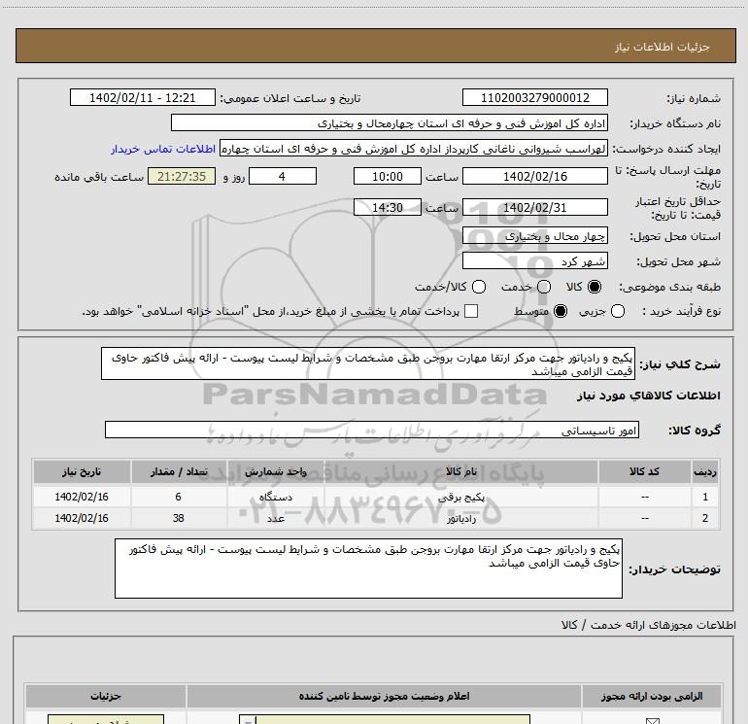Viewport: 748px width, 724px height.
Task: Click the request creator name field
Action: (414, 149)
